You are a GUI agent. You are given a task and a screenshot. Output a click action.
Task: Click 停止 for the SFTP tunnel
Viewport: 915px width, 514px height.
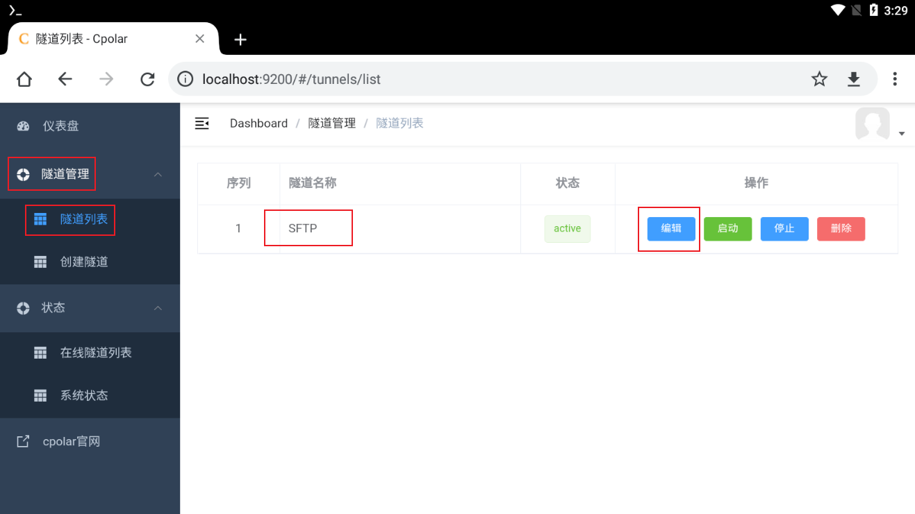784,228
